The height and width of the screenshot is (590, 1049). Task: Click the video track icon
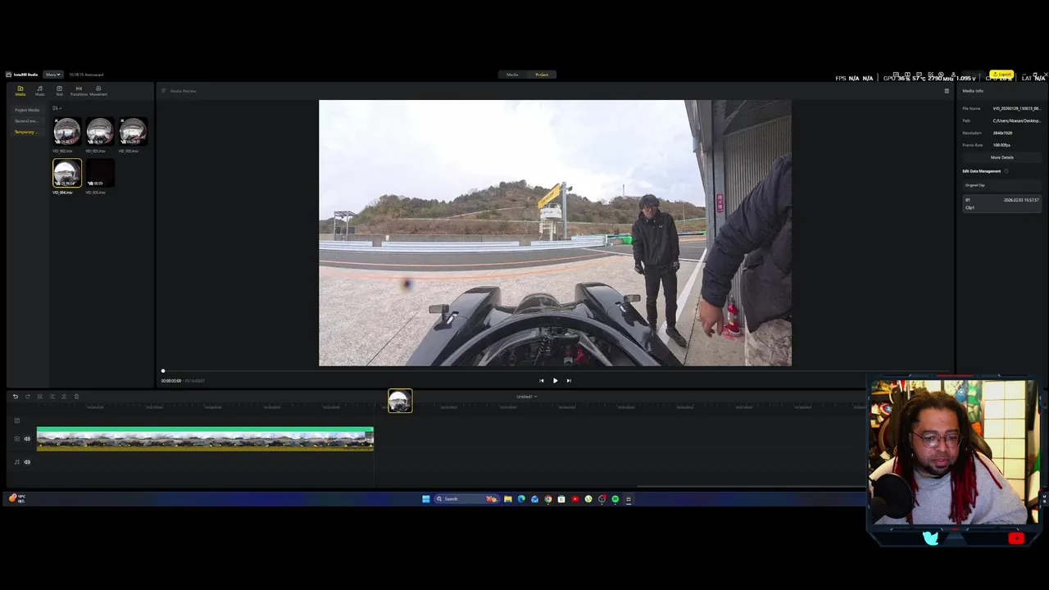point(16,438)
